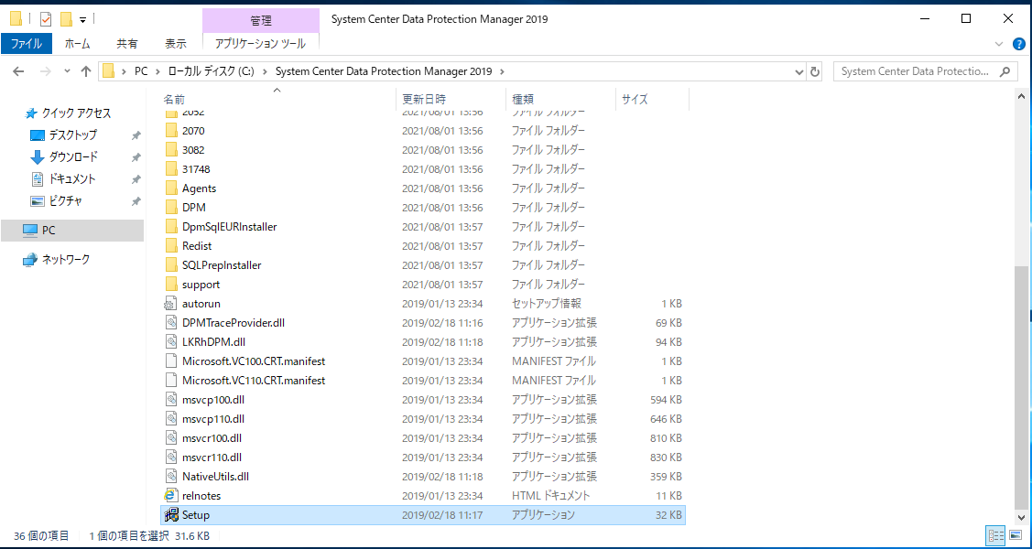Select the msvcr100.dll file icon
Viewport: 1032px width, 549px height.
coord(171,438)
